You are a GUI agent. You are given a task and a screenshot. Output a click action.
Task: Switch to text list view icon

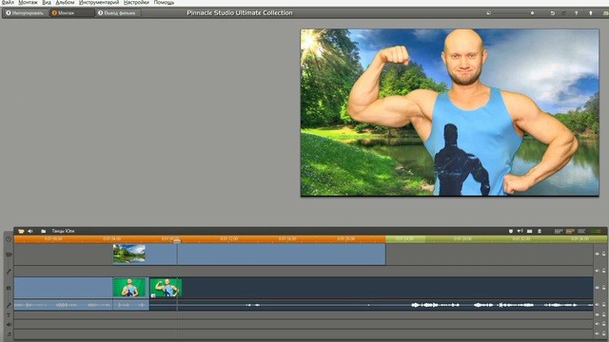[x=581, y=231]
